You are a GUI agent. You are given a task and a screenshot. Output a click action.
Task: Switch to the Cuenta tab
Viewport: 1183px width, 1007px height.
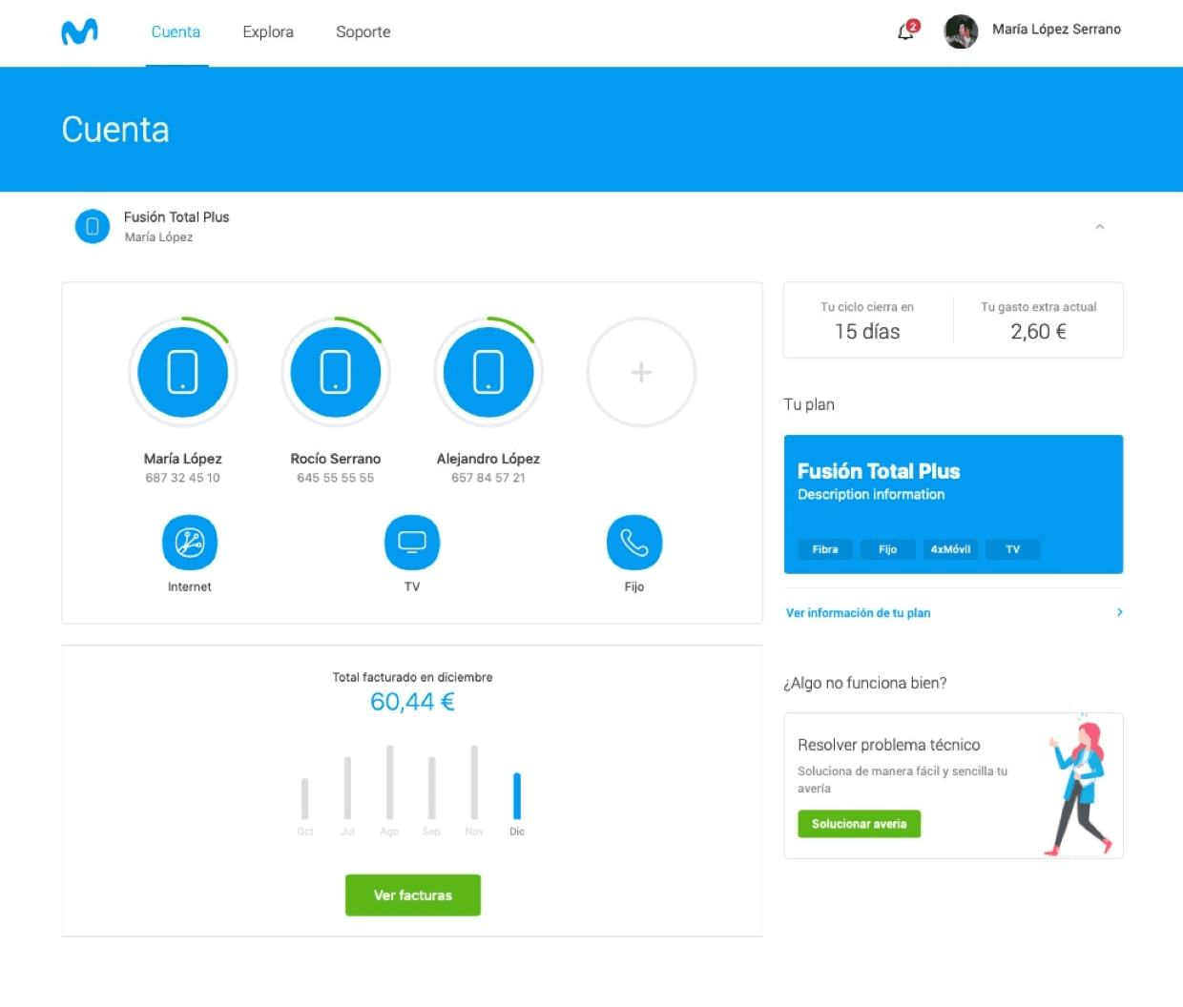click(x=176, y=31)
